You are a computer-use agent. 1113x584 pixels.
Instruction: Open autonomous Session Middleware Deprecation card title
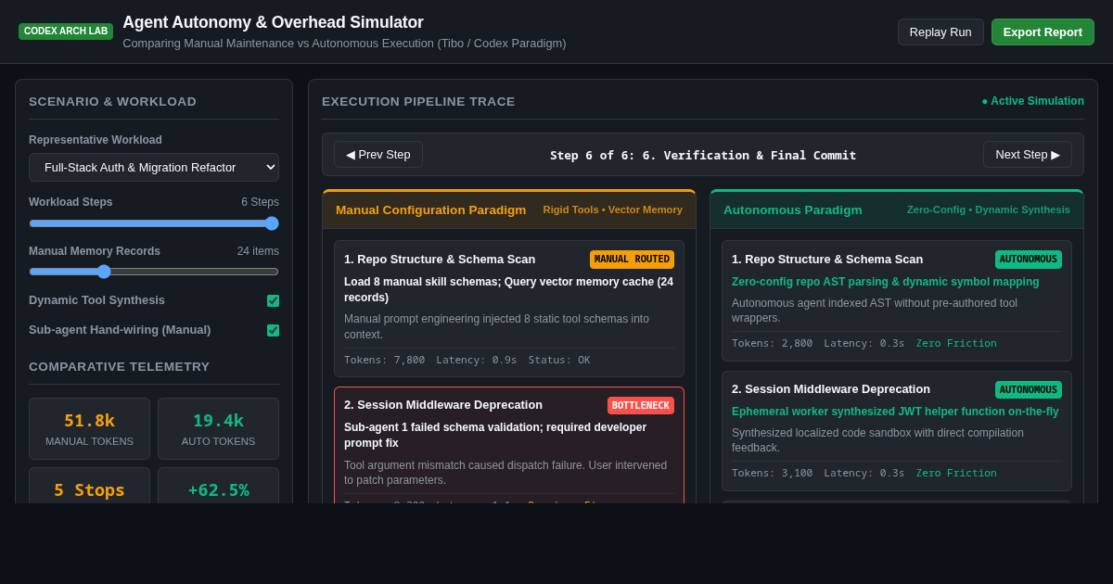[x=831, y=389]
